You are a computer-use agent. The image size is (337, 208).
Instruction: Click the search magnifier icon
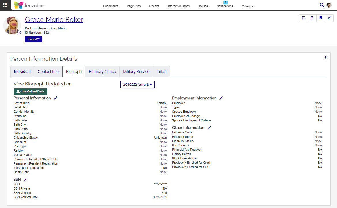(x=322, y=5)
